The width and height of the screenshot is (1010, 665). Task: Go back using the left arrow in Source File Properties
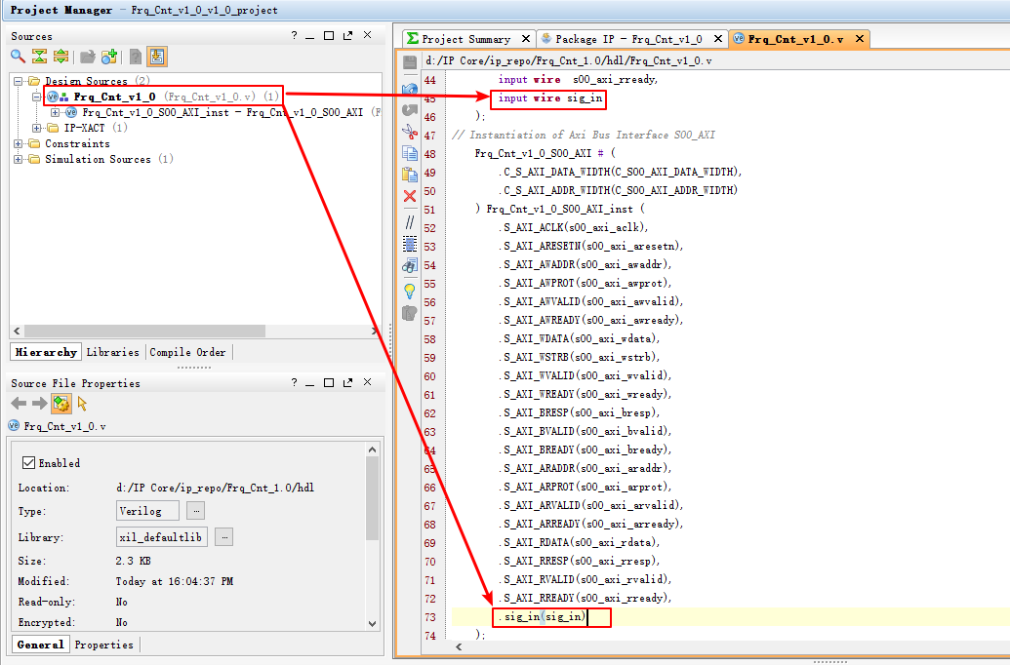pos(19,404)
